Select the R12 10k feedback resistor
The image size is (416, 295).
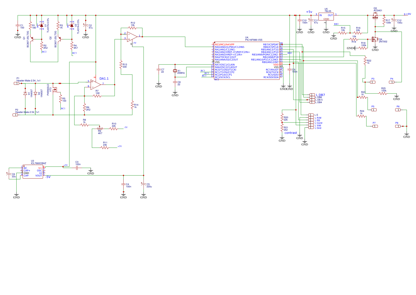132,28
